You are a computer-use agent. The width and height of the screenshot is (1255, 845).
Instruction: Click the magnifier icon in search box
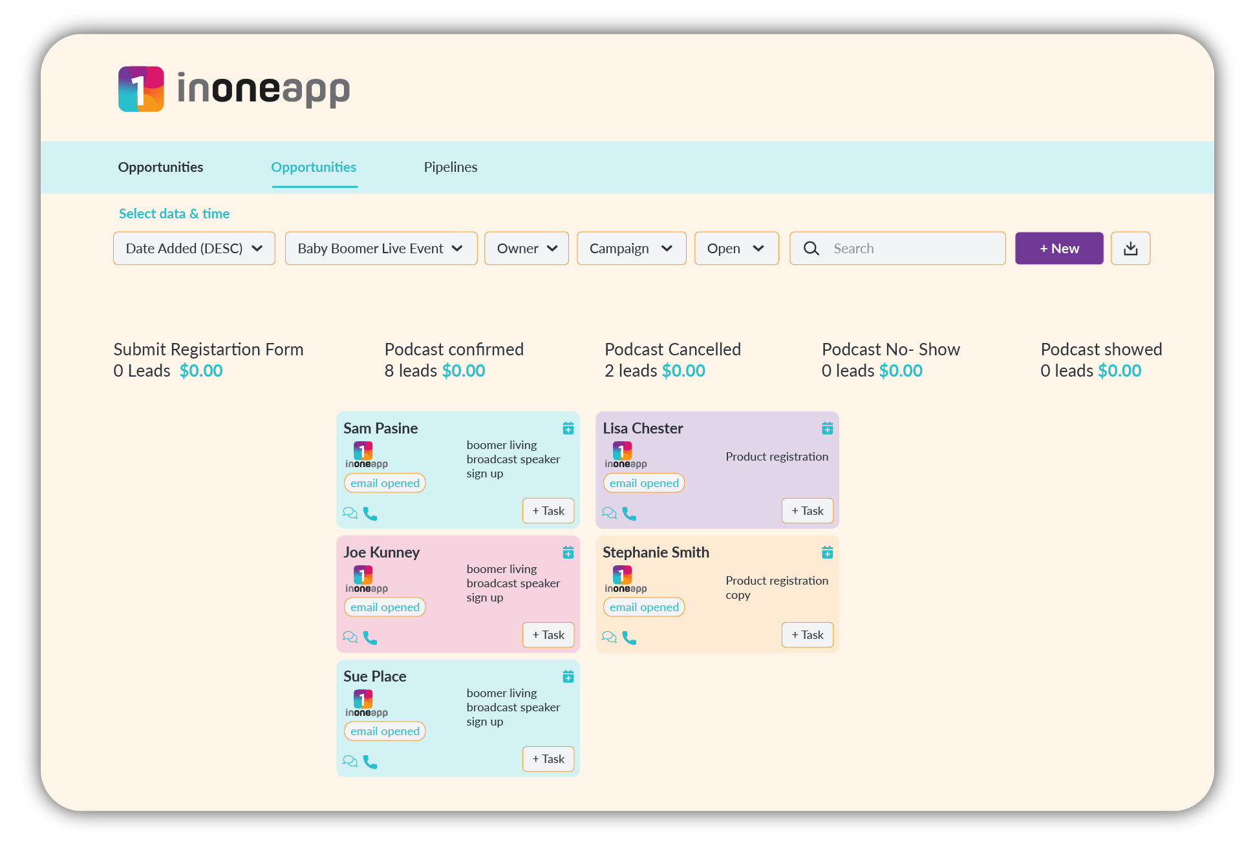(811, 249)
